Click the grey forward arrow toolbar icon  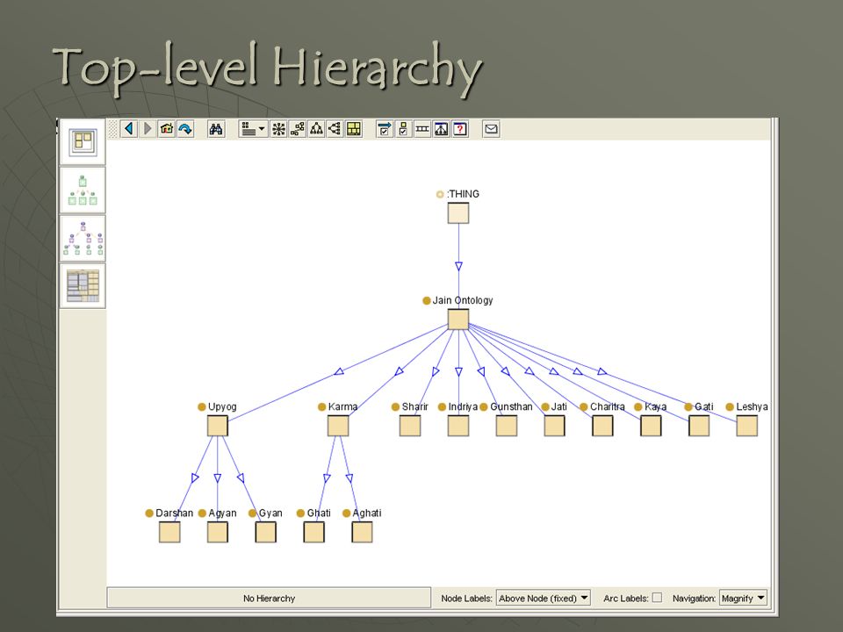click(148, 129)
